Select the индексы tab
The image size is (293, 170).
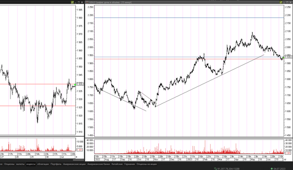(31, 164)
